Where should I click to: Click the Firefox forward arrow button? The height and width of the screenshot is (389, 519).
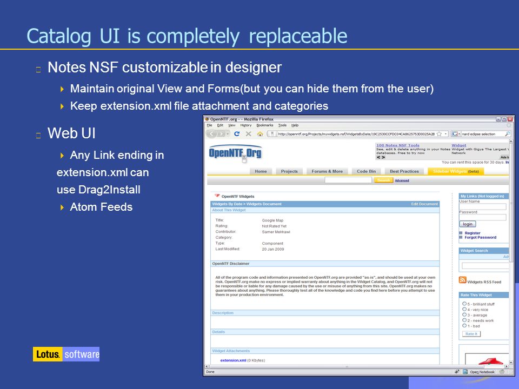pyautogui.click(x=221, y=134)
